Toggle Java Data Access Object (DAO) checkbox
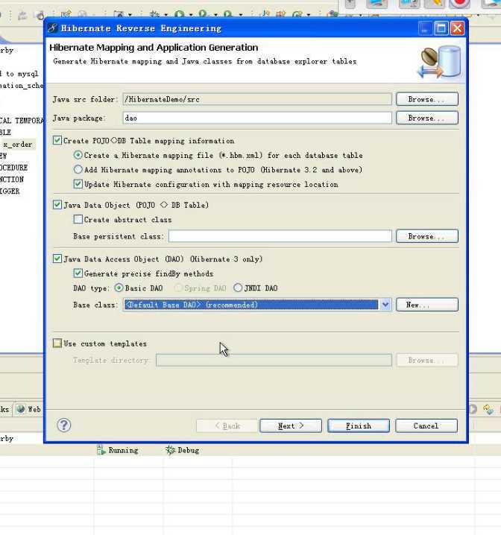 [x=57, y=259]
